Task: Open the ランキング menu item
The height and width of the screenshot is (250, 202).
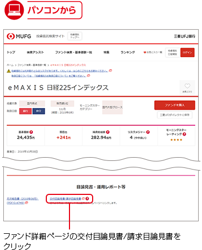Action: point(128,52)
